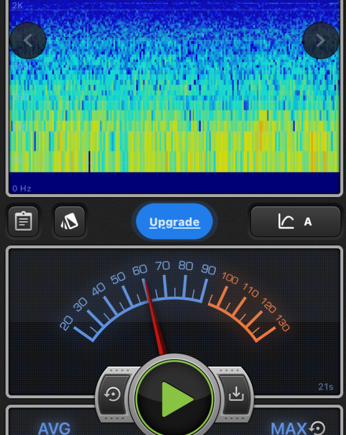Open the clipboard notes icon
Image resolution: width=346 pixels, height=435 pixels.
[x=23, y=222]
